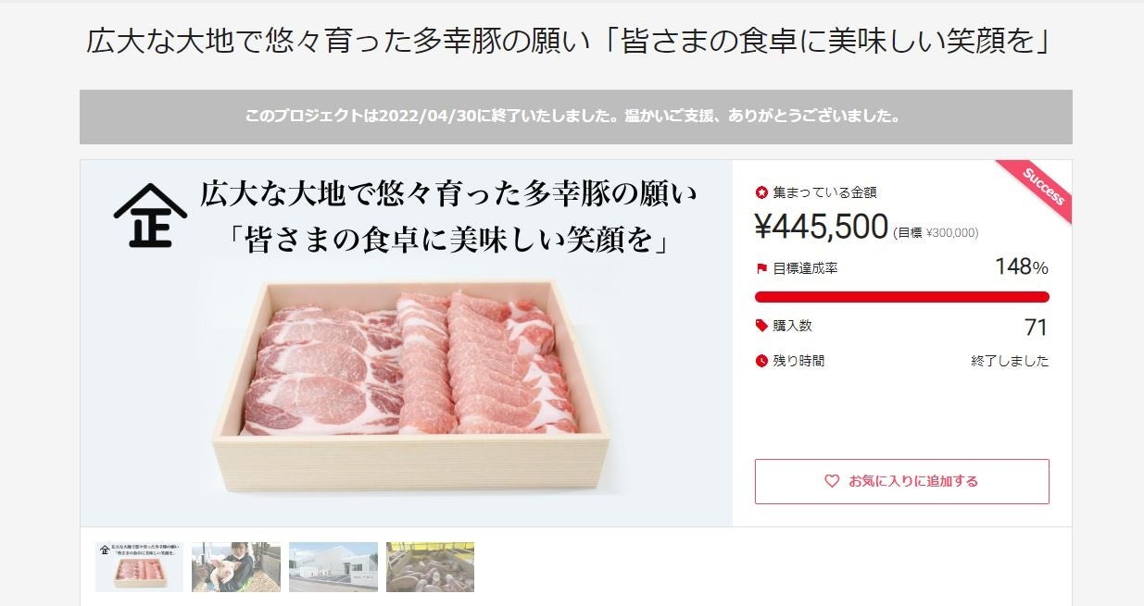Click the ¥445,500 raised amount
1144x606 pixels.
coord(822,227)
